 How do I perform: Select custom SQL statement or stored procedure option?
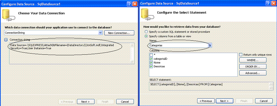tap(146, 32)
